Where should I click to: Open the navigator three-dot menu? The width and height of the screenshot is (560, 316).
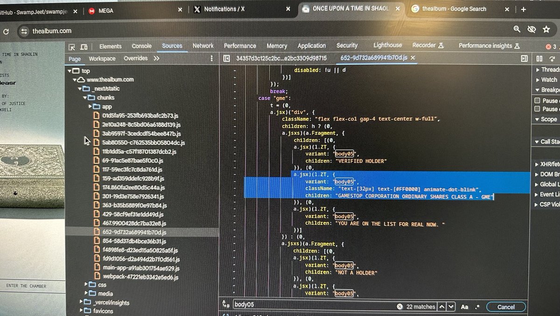(211, 58)
